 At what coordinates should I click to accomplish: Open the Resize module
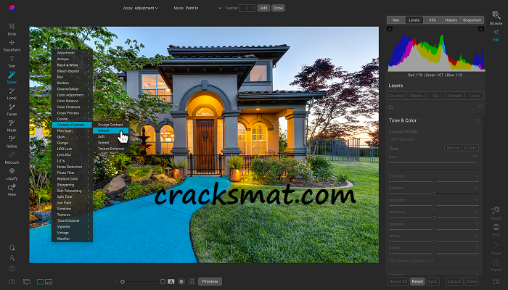pos(496,213)
